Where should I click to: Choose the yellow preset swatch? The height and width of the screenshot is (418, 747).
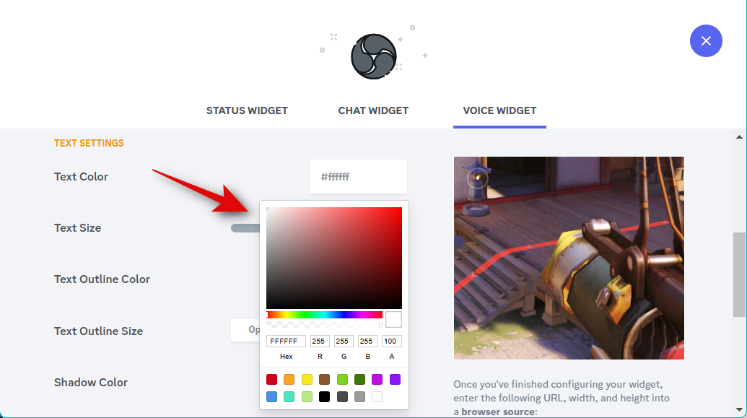pos(307,380)
